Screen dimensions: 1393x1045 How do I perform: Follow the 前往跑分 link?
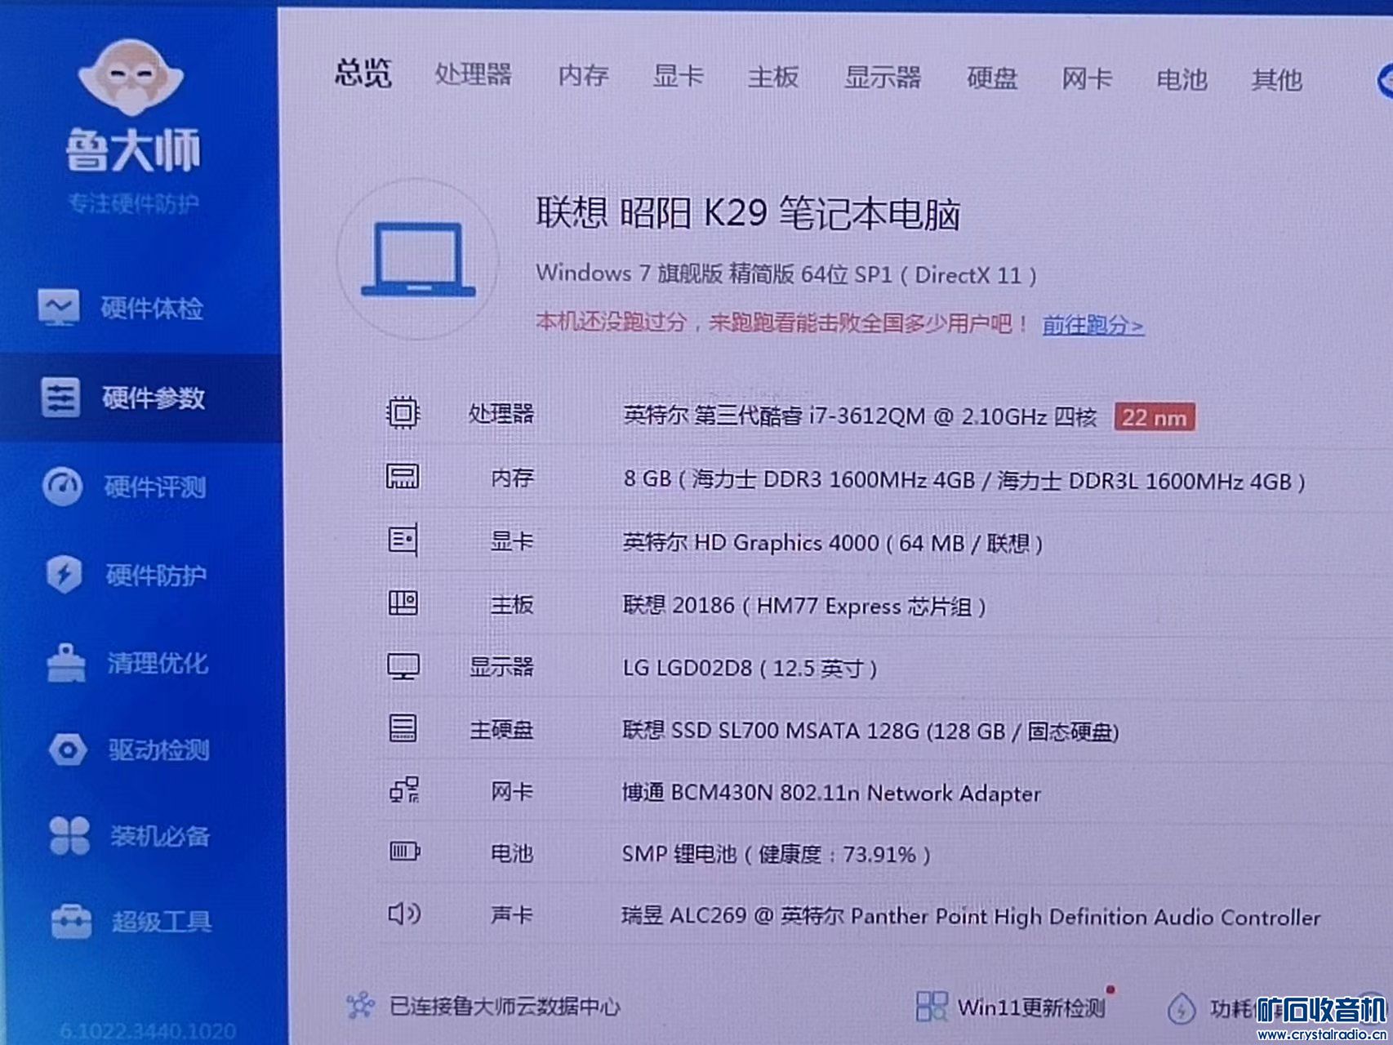[x=1093, y=325]
